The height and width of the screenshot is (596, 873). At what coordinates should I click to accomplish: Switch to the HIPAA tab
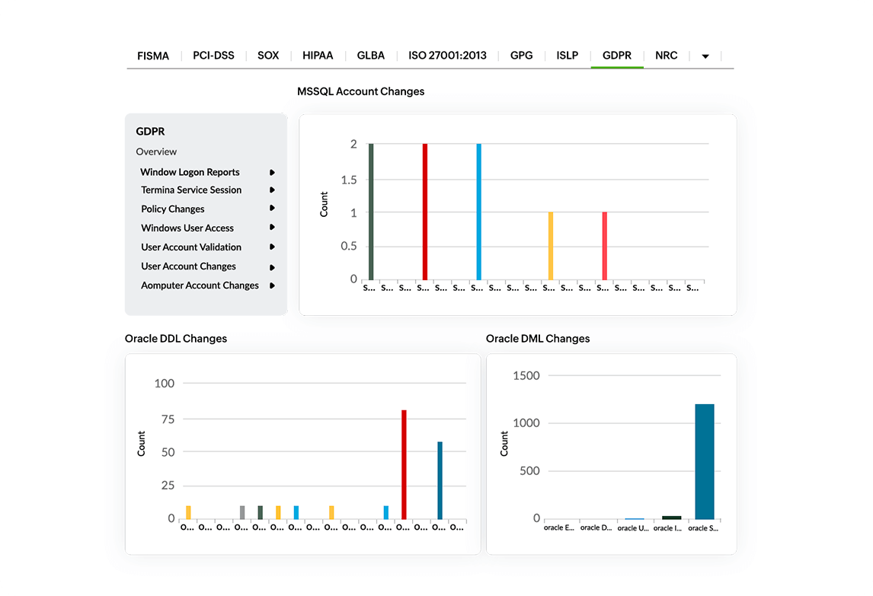point(318,56)
